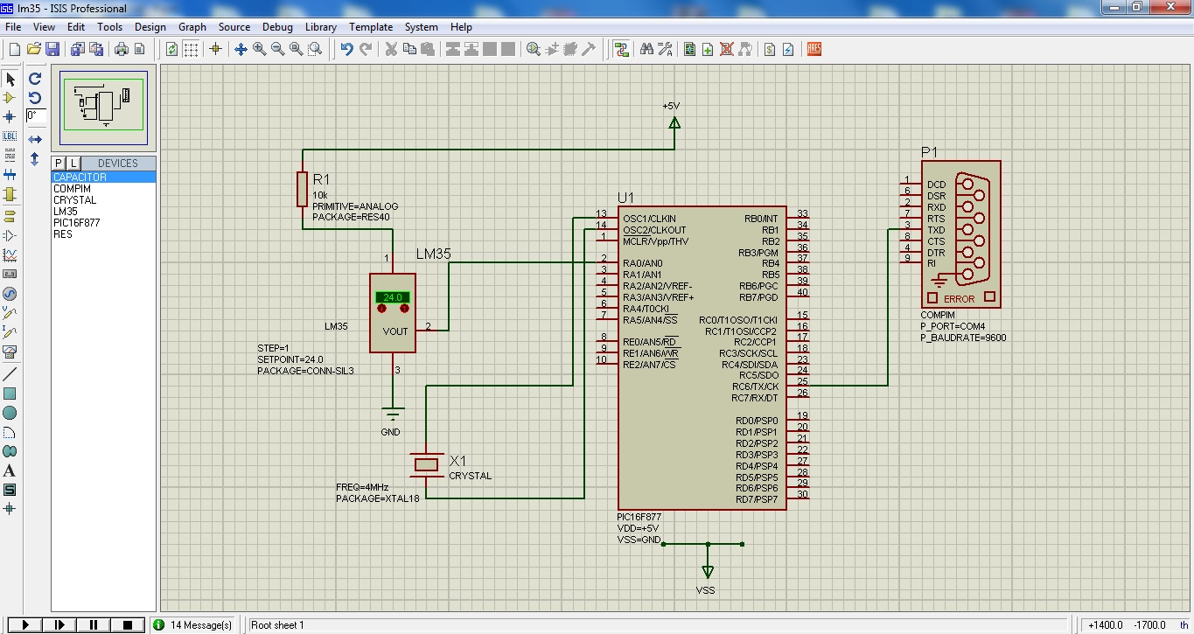This screenshot has width=1194, height=634.
Task: Toggle real-time snap with the junction tool
Action: (x=214, y=49)
